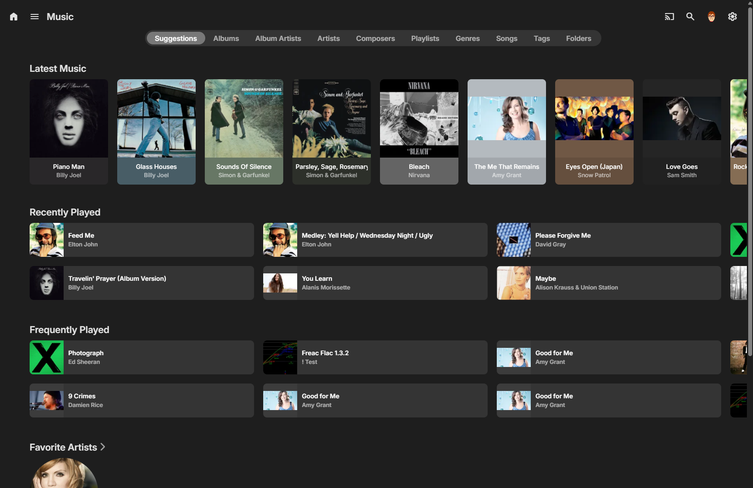Click the Glass Houses album title
The height and width of the screenshot is (488, 753).
click(x=156, y=167)
